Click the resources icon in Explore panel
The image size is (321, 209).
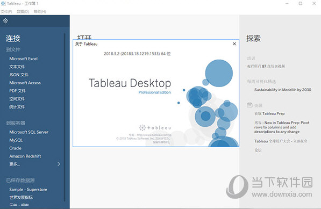click(x=249, y=105)
